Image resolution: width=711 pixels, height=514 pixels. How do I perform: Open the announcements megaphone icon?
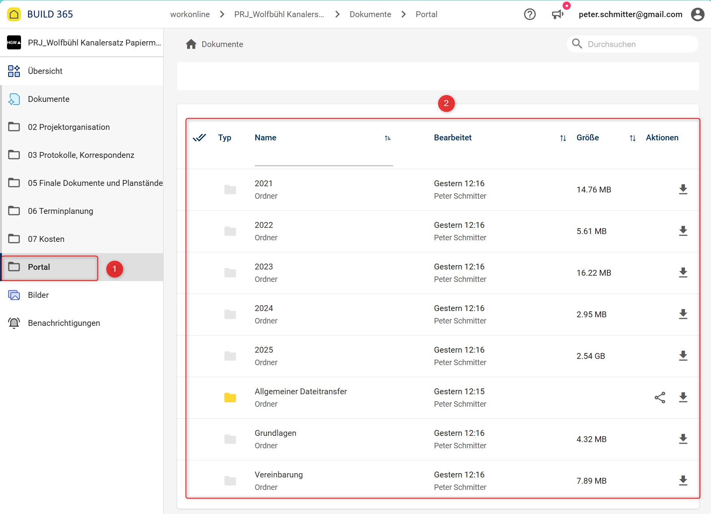[x=558, y=14]
